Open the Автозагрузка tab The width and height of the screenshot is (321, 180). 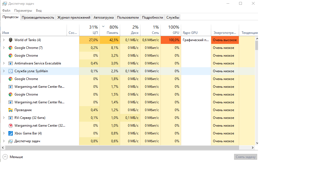[103, 17]
